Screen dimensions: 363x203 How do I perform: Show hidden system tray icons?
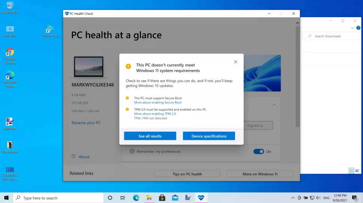coord(293,198)
